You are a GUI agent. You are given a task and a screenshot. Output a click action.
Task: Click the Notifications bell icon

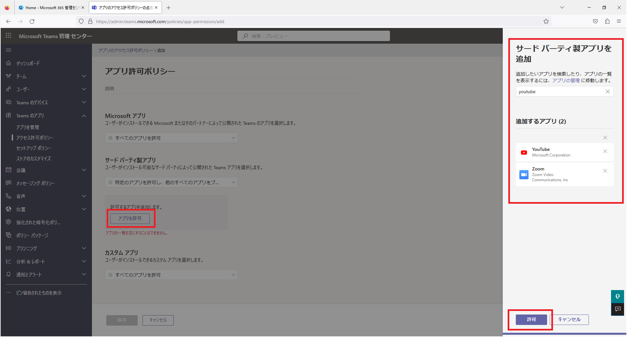tap(8, 274)
